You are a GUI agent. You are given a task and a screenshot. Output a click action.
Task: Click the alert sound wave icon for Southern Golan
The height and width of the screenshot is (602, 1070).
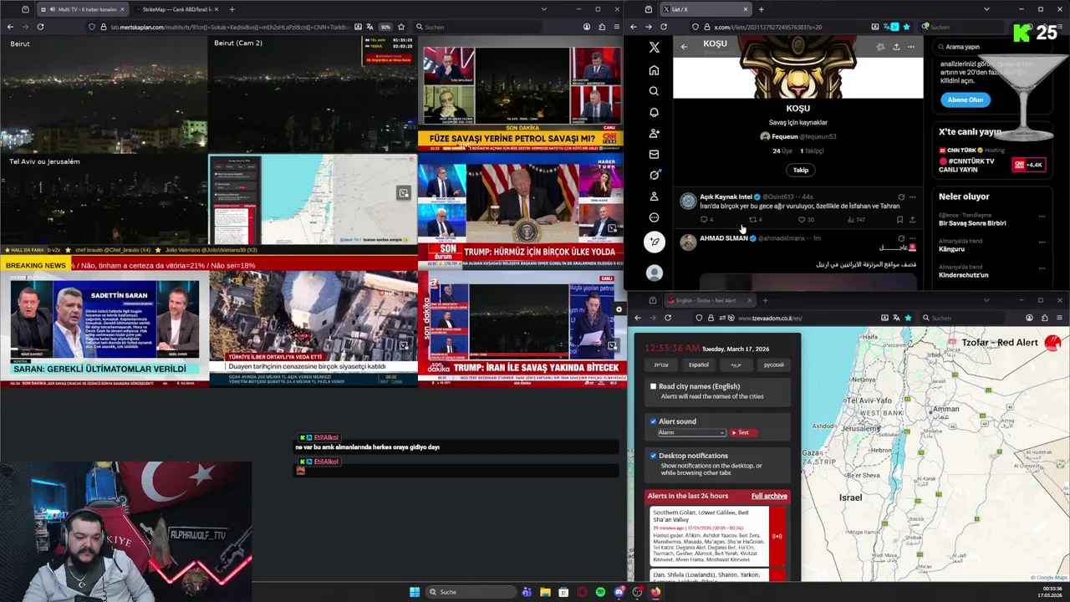click(777, 536)
